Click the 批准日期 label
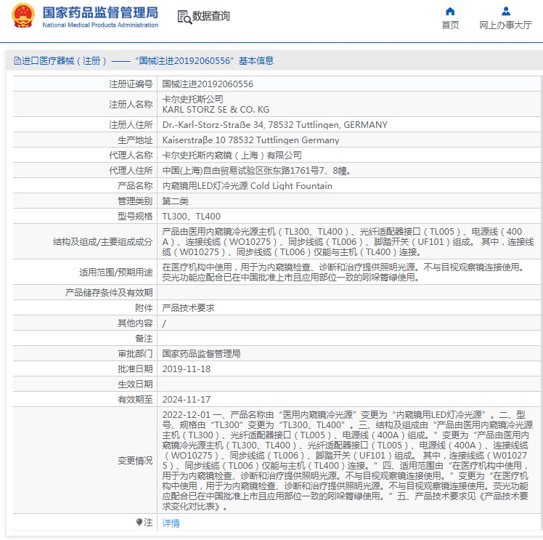 point(135,368)
